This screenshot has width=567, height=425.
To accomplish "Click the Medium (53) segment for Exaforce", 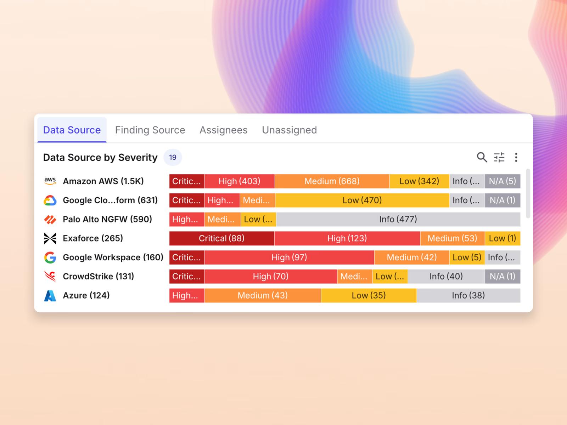I will (453, 238).
